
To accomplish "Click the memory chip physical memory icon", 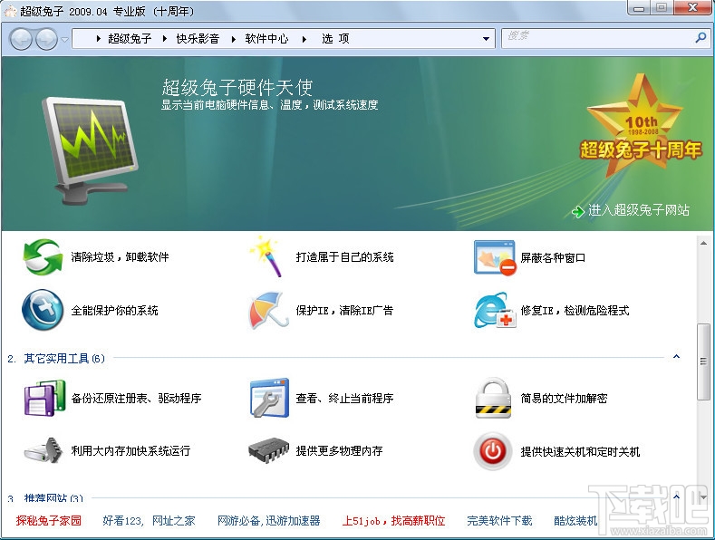I will point(268,450).
